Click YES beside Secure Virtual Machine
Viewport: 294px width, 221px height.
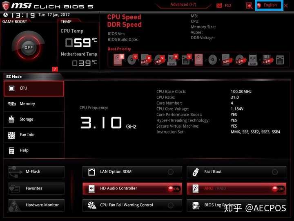(x=234, y=126)
